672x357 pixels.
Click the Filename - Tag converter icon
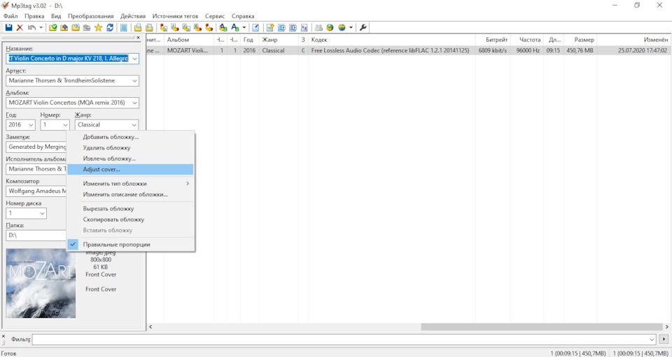[175, 27]
